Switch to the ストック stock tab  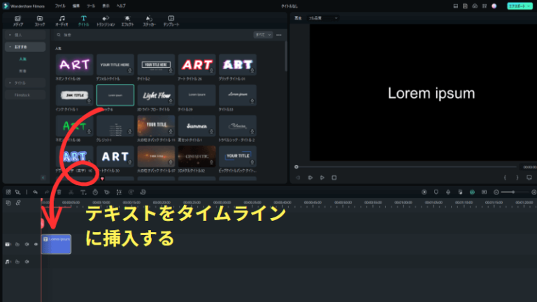[x=40, y=21]
